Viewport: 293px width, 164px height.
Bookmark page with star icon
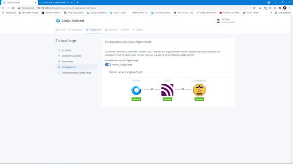point(254,8)
